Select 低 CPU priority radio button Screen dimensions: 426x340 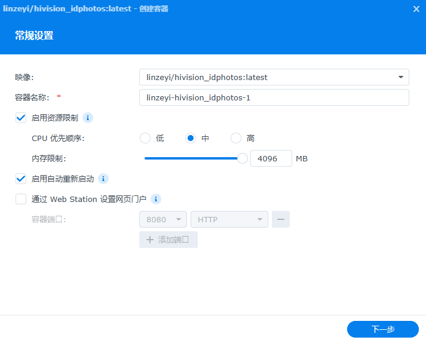tap(145, 138)
